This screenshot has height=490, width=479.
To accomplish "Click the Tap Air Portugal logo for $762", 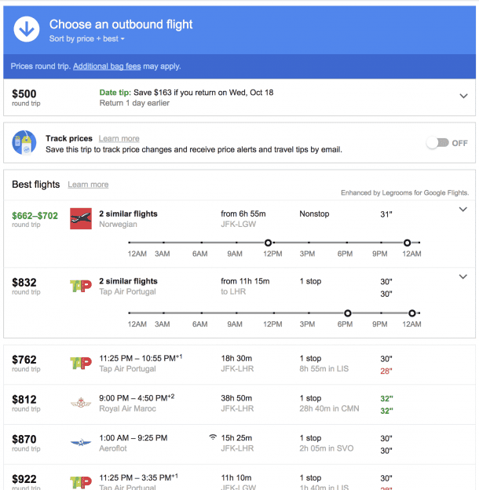I will point(81,365).
